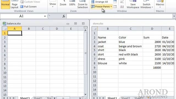Click the blouse cell
176x99 pixels.
point(108,63)
